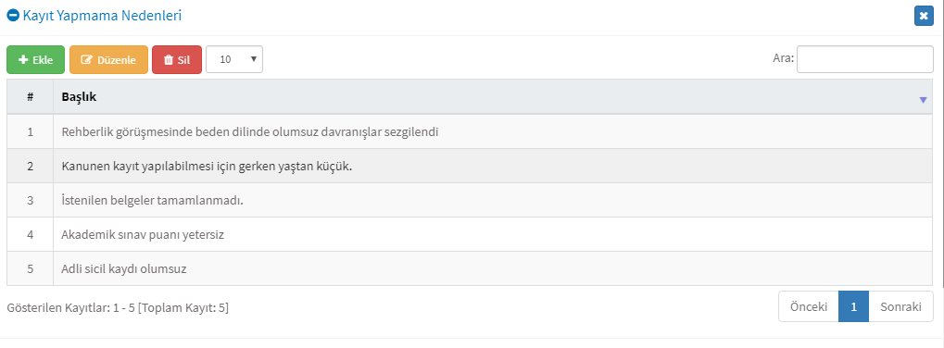Click the orange Düzenle button
This screenshot has height=348, width=944.
pyautogui.click(x=108, y=60)
